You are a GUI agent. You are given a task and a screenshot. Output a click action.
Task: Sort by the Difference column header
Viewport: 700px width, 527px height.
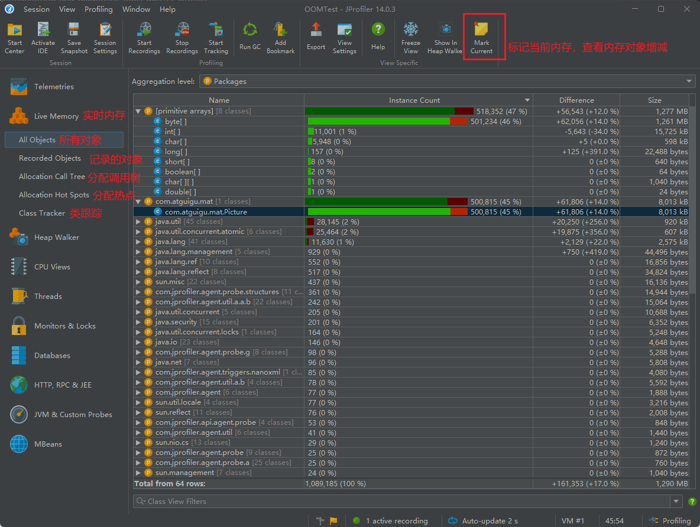(576, 100)
